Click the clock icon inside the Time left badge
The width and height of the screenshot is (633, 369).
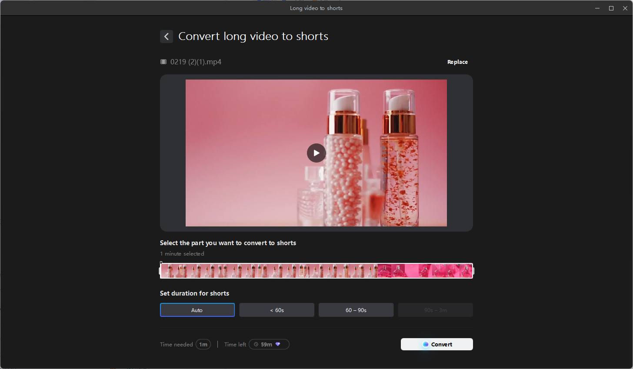click(x=256, y=344)
